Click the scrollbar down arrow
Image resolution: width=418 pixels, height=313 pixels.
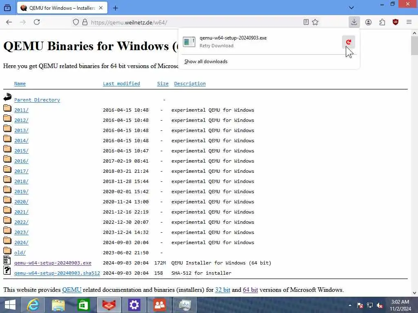(414, 293)
